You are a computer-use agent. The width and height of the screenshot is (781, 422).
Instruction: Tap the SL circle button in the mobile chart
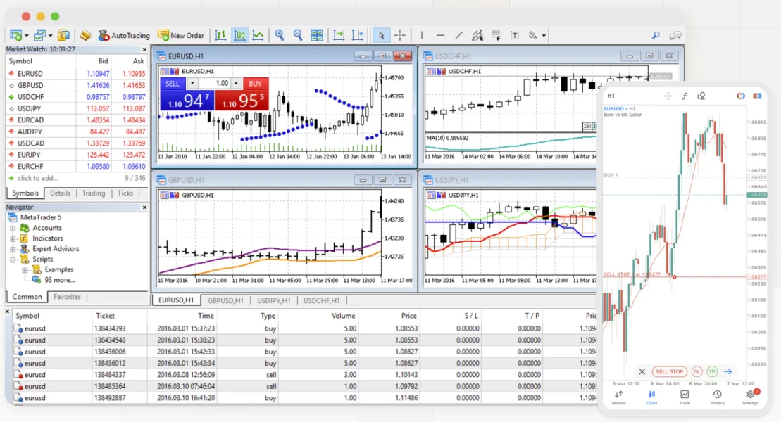(x=696, y=372)
